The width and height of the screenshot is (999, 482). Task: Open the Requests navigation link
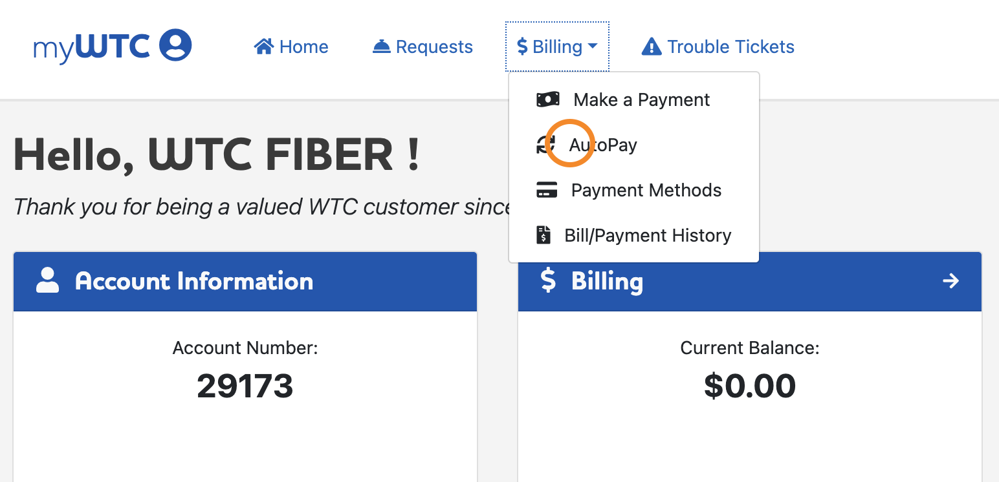434,47
